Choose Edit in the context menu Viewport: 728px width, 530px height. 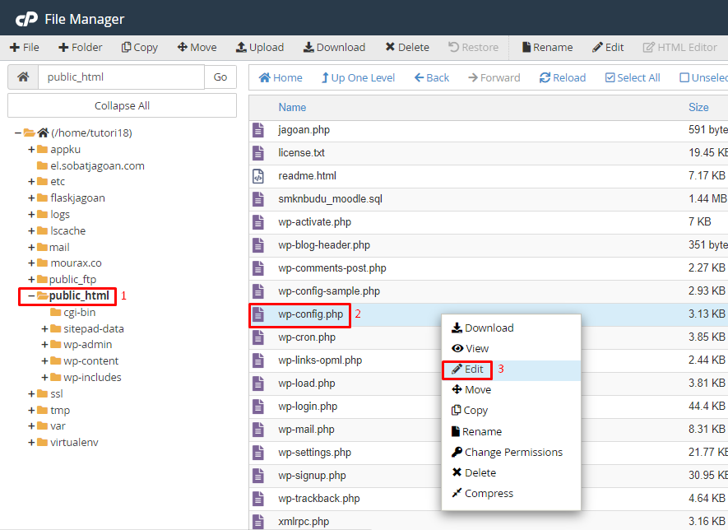pyautogui.click(x=511, y=370)
